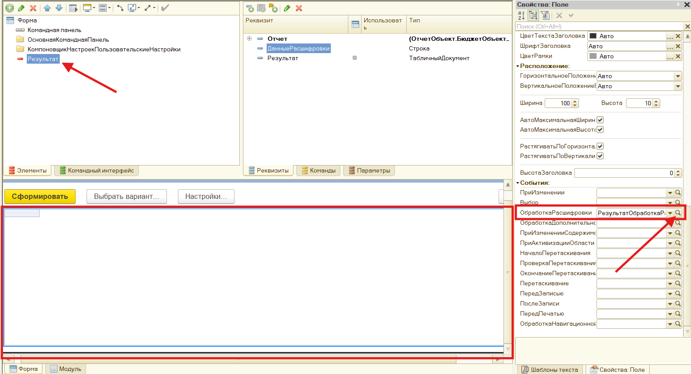Switch to the Командный интерфейс tab
Image resolution: width=691 pixels, height=374 pixels.
[97, 170]
